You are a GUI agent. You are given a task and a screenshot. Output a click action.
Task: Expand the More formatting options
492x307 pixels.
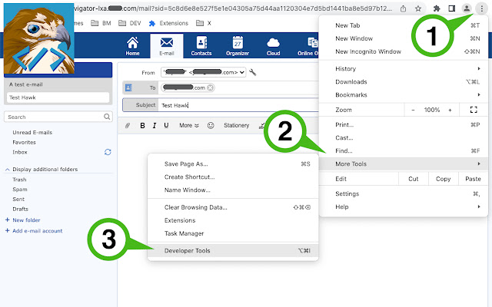click(x=189, y=125)
